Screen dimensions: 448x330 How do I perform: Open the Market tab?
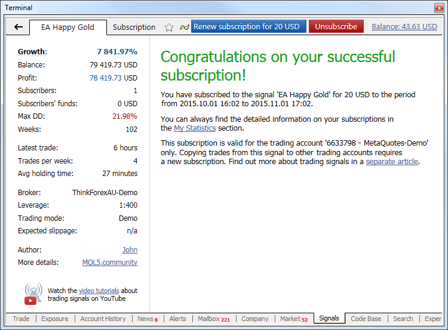pos(294,319)
